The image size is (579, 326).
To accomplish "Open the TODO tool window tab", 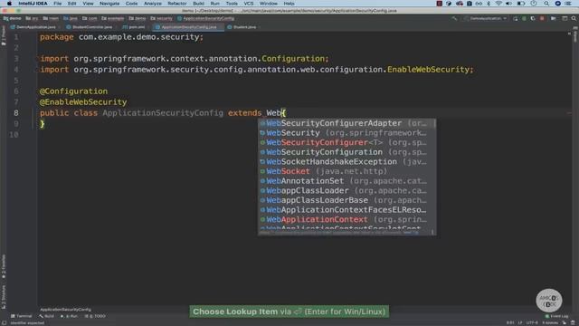I will [95, 316].
